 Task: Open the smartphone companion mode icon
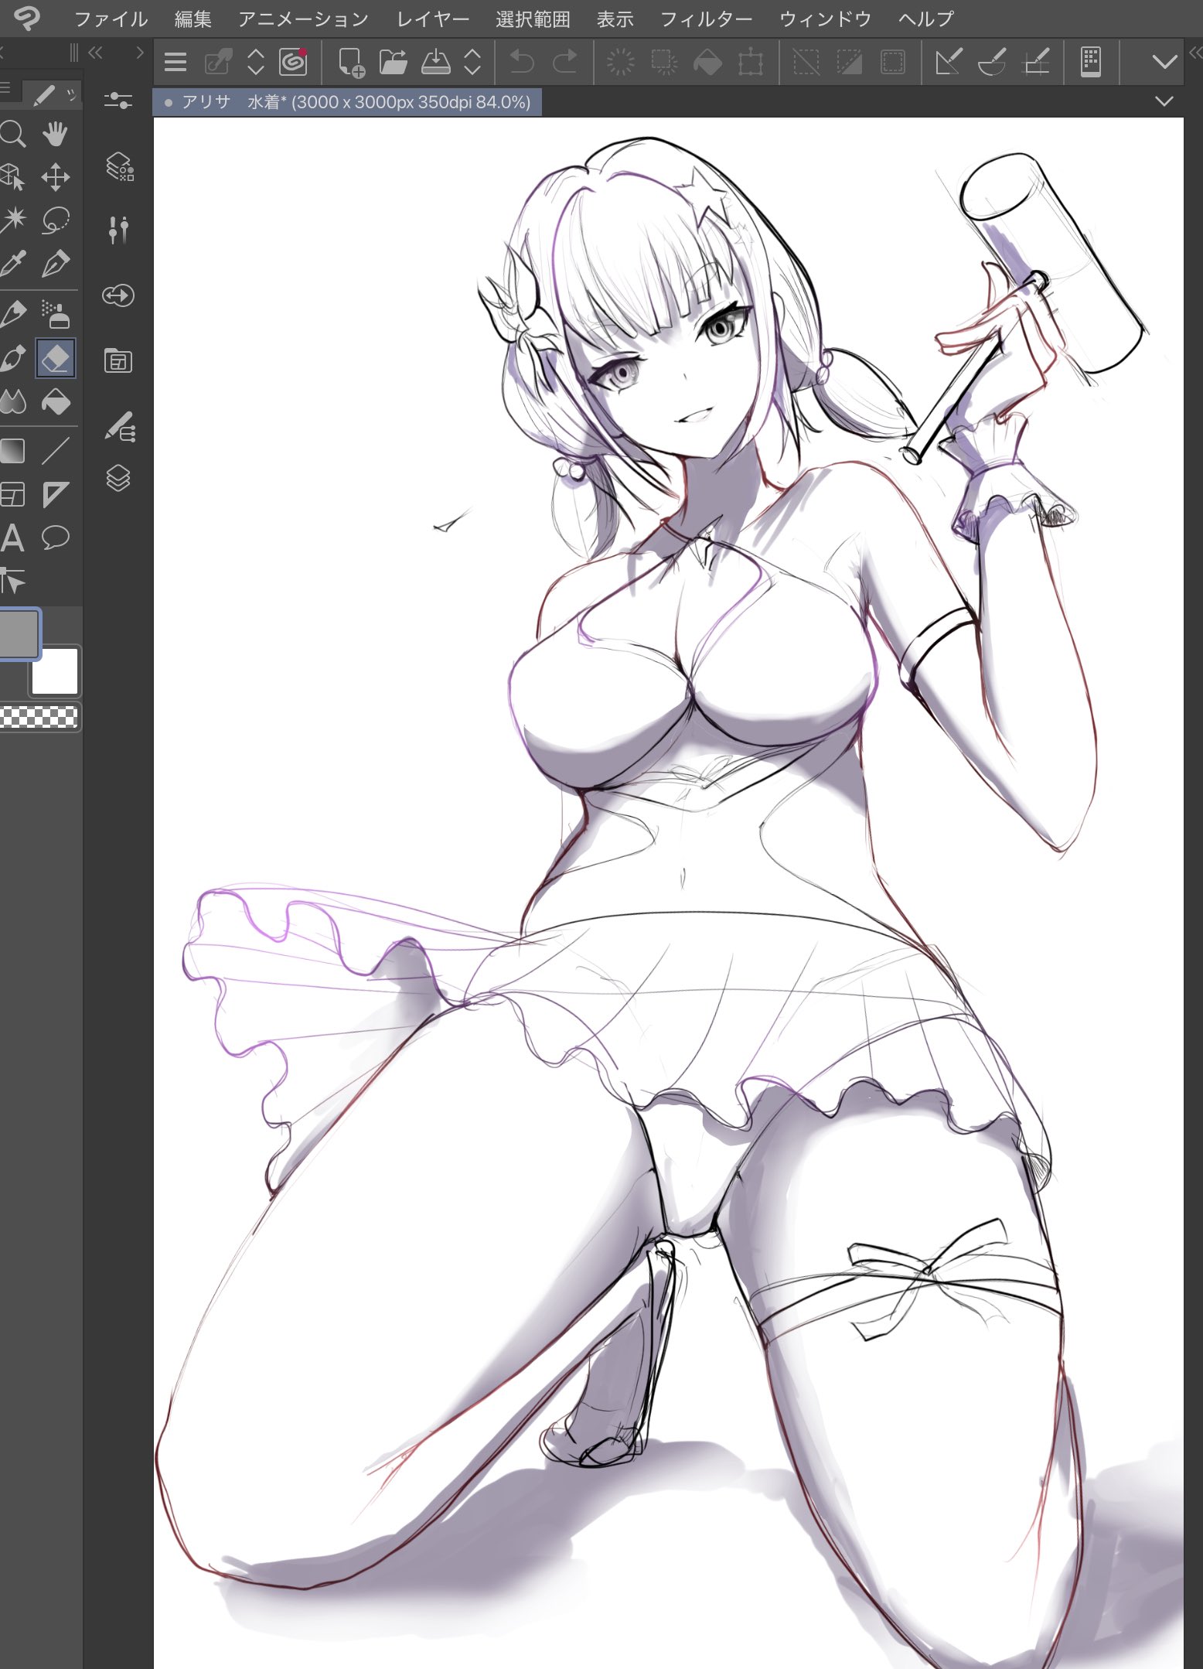pos(1091,61)
